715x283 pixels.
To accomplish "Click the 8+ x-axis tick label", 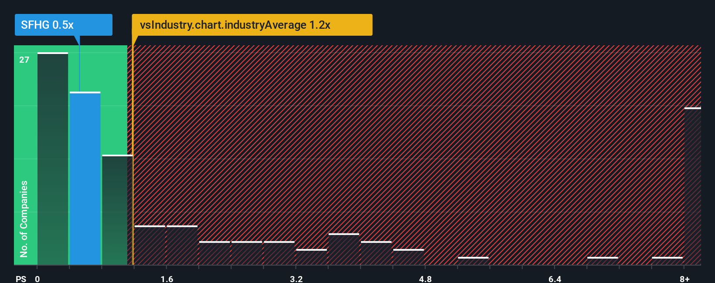I will pyautogui.click(x=685, y=279).
